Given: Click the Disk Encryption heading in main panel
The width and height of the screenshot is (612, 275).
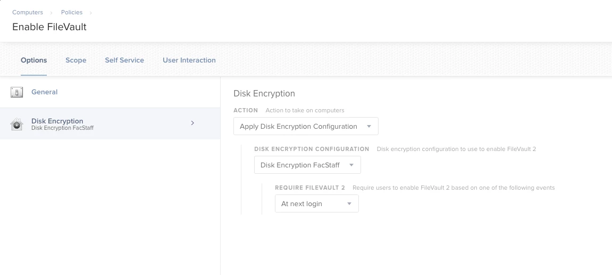Looking at the screenshot, I should click(264, 93).
